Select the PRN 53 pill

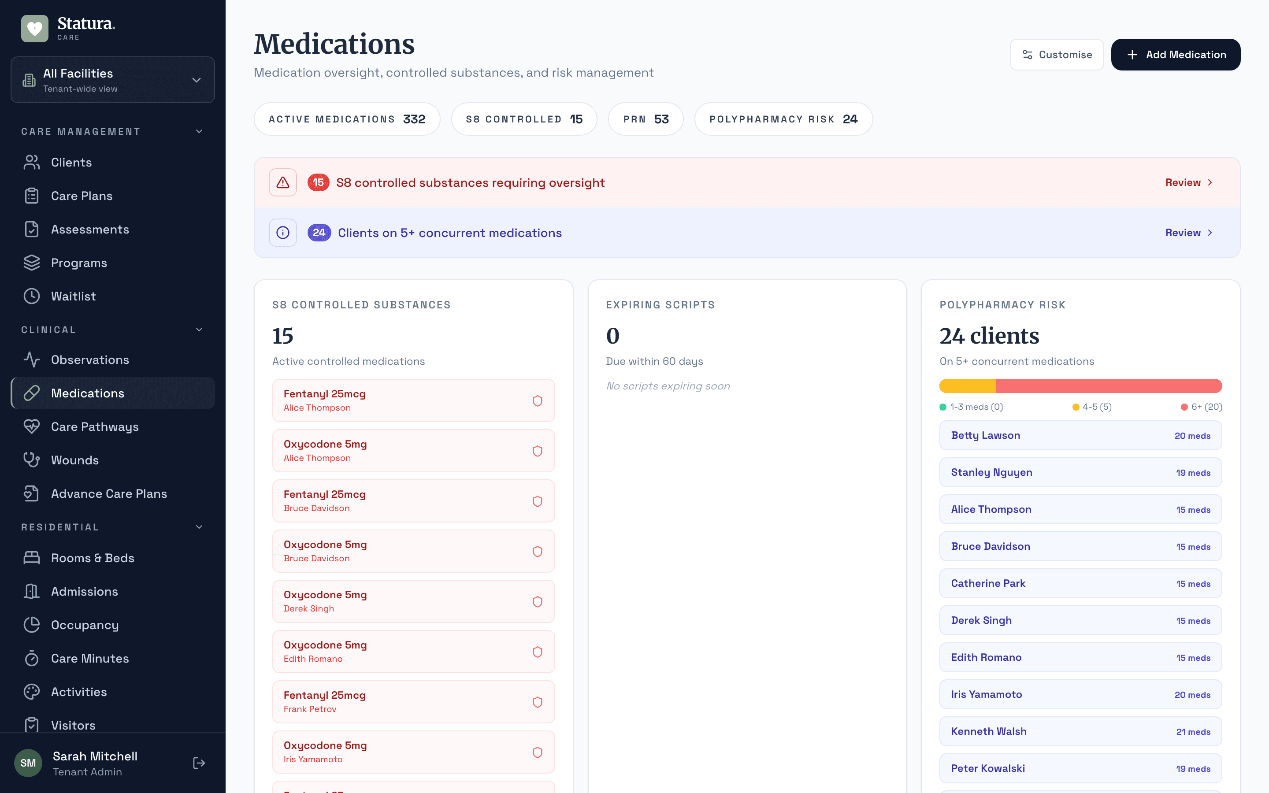tap(646, 119)
